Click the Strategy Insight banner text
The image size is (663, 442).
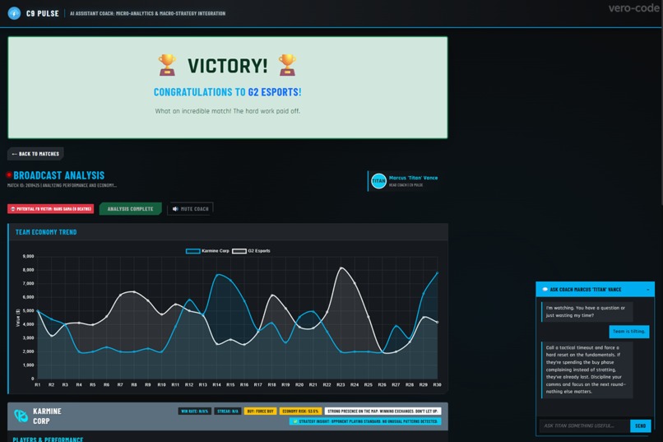(368, 421)
